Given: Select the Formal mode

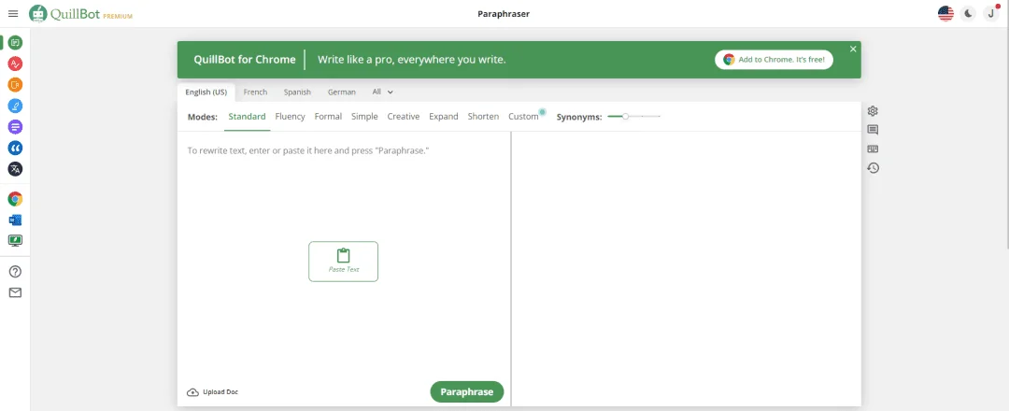Looking at the screenshot, I should 328,117.
